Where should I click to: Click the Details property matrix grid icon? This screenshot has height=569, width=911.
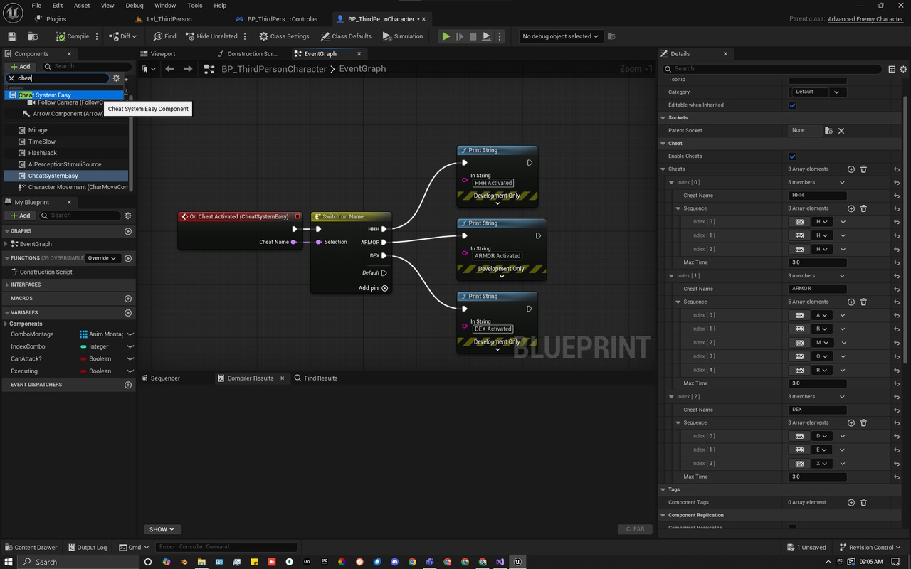coord(892,69)
